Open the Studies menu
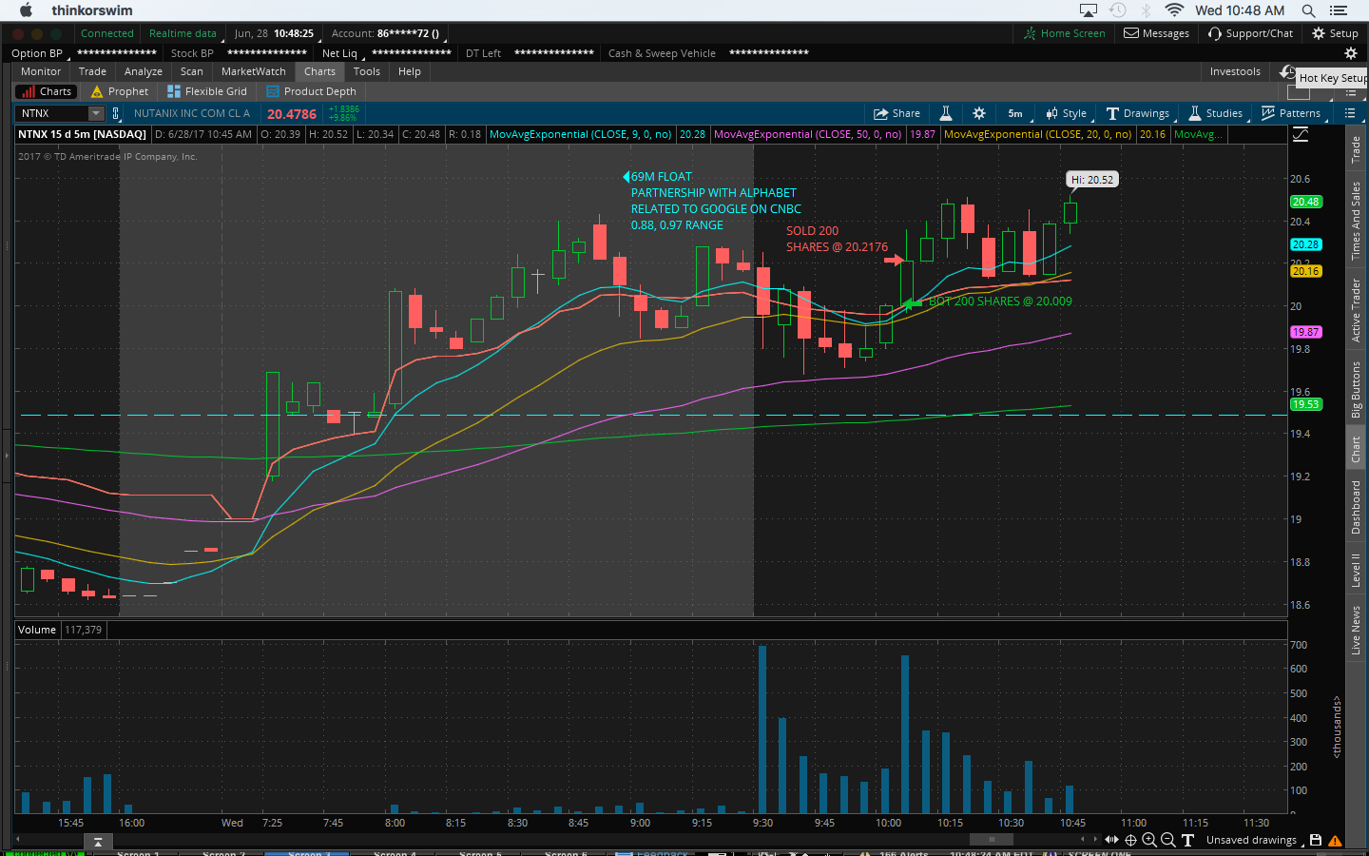1369x856 pixels. click(1216, 113)
